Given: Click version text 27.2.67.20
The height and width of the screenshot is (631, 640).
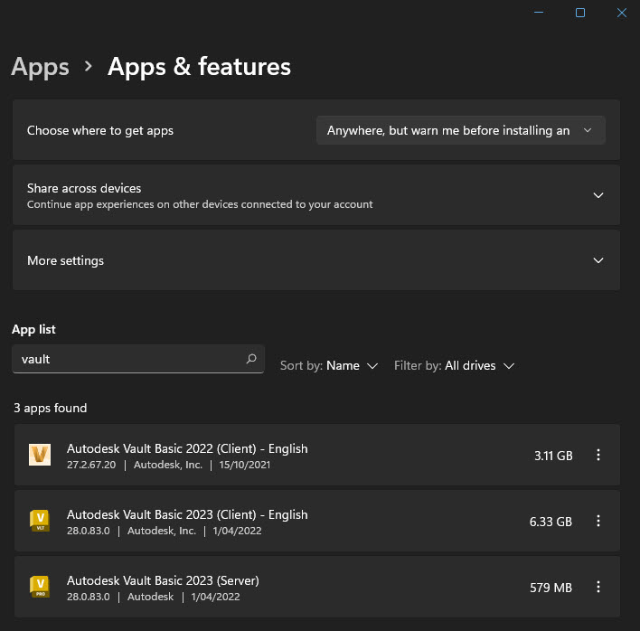Looking at the screenshot, I should pyautogui.click(x=91, y=465).
